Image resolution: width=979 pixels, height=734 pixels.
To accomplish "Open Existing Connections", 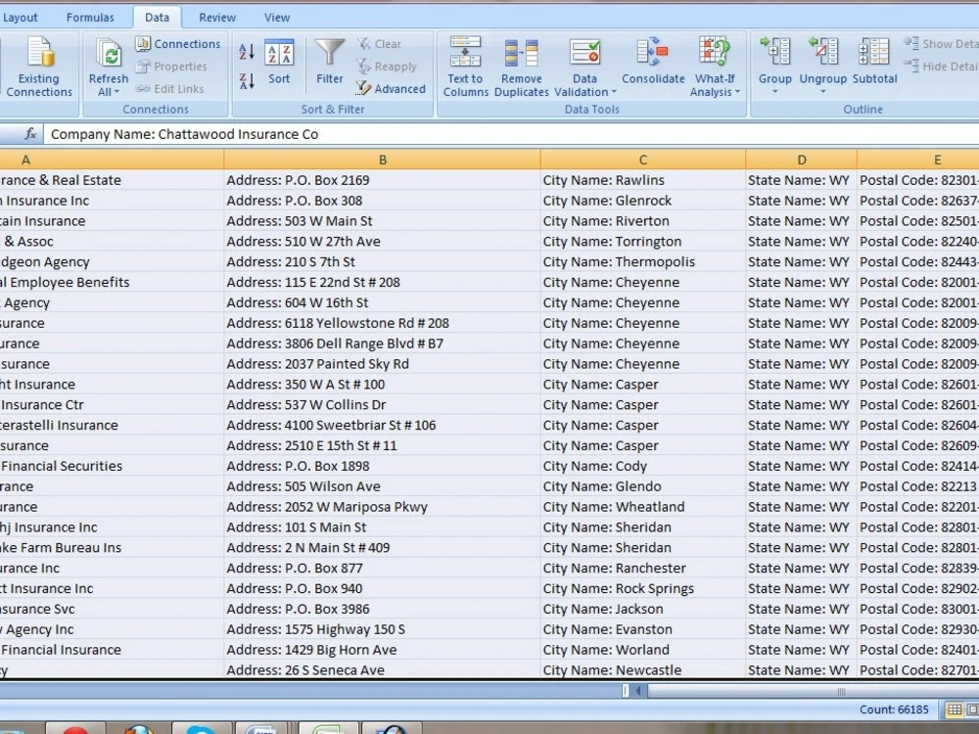I will (x=39, y=64).
